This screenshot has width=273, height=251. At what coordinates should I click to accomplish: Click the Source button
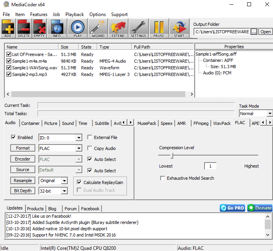(23, 170)
